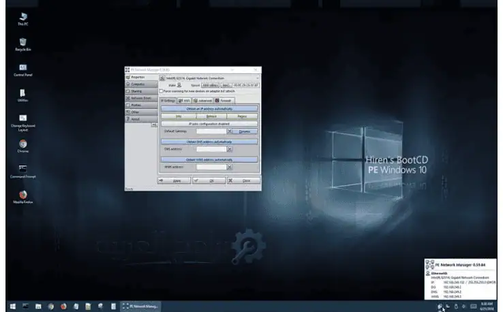Screen dimensions: 503x312
Task: Select Network Drives in the sidebar
Action: coord(142,98)
